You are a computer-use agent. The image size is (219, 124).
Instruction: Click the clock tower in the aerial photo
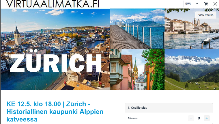(18, 35)
